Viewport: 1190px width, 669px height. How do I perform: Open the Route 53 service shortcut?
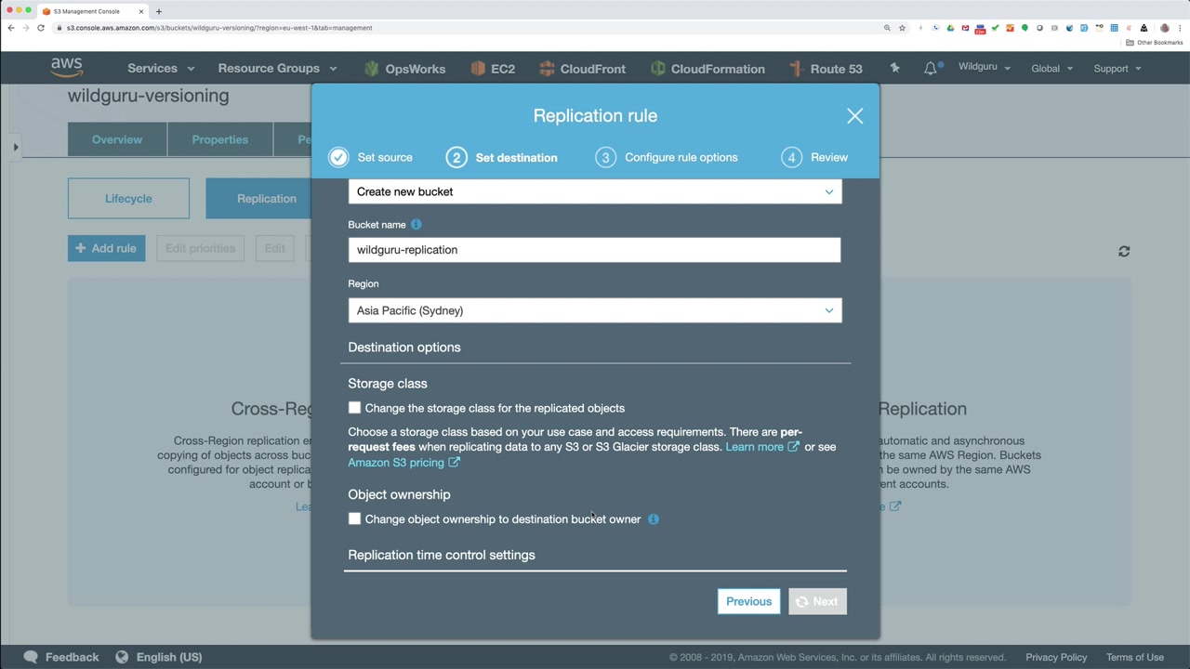[826, 69]
